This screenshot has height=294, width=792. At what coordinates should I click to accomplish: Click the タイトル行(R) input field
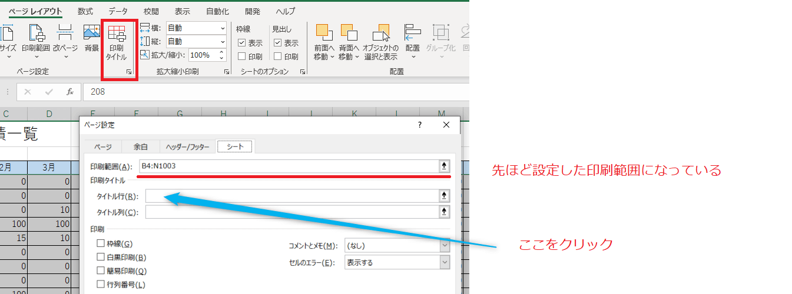point(292,196)
